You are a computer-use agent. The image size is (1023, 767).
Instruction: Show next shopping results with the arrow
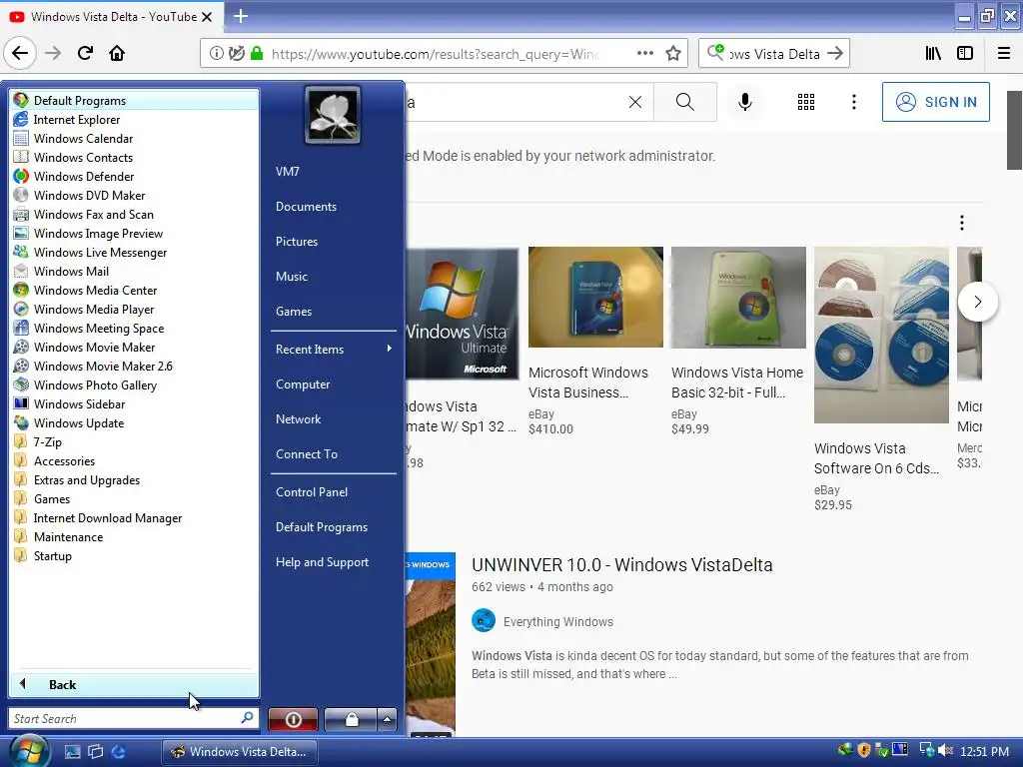pyautogui.click(x=977, y=302)
